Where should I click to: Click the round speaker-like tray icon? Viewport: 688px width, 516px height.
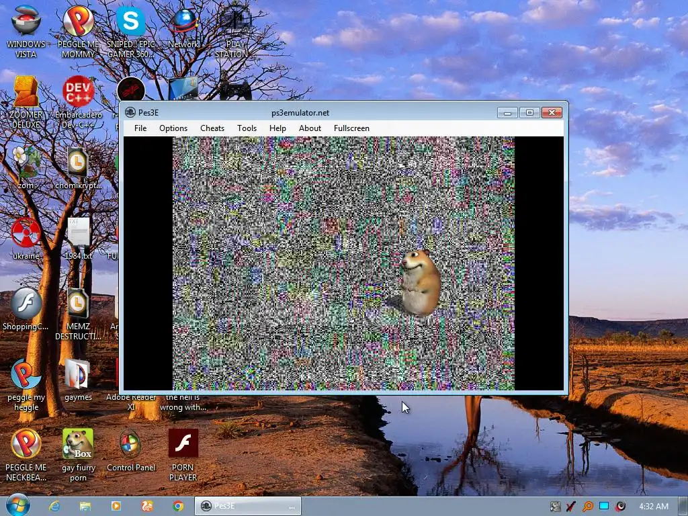click(620, 507)
